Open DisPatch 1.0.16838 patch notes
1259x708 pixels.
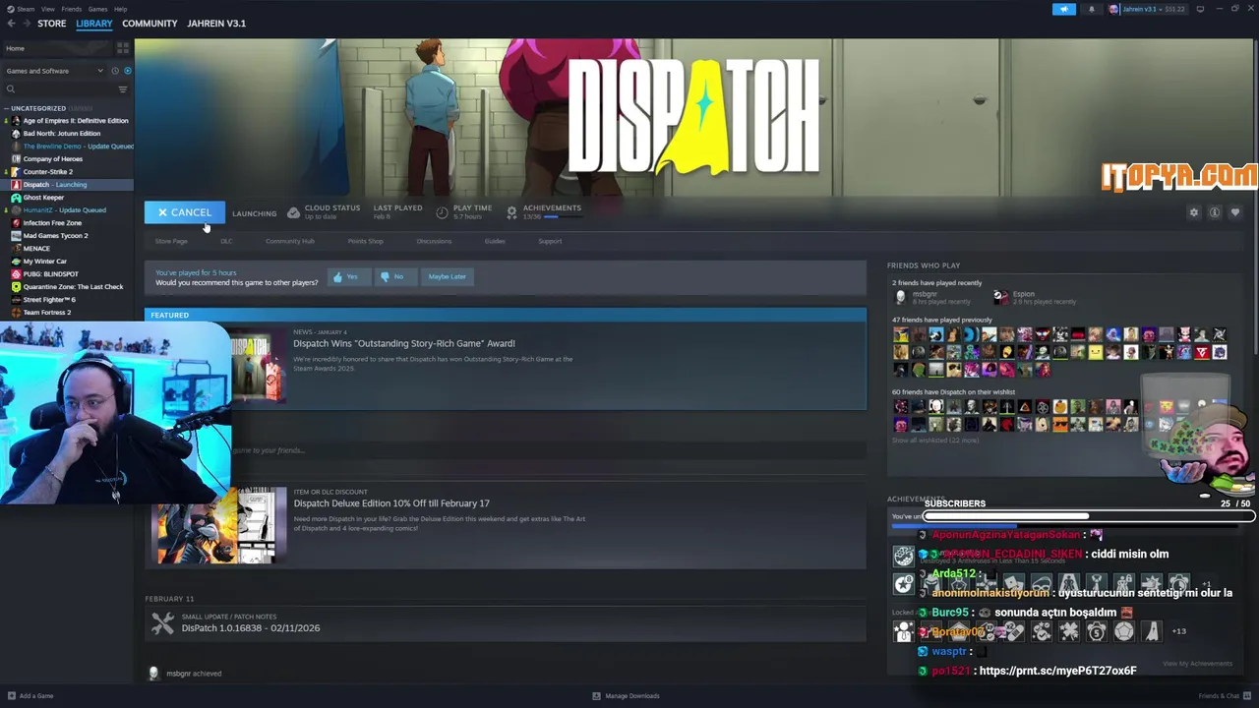(x=250, y=628)
